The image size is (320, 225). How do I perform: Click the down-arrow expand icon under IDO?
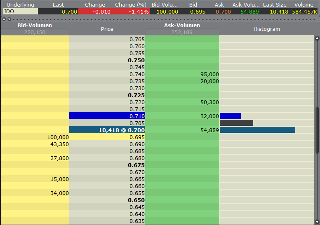coord(9,19)
